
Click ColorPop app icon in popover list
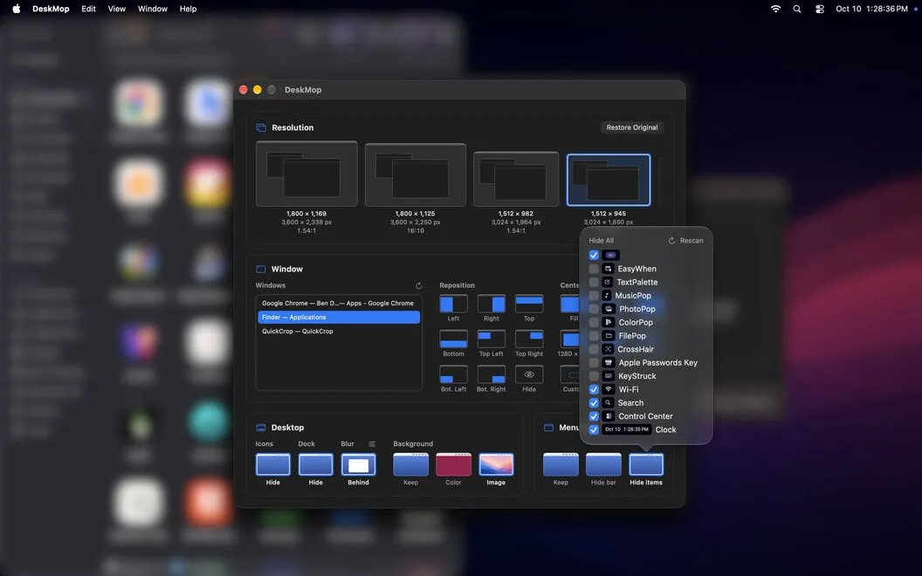click(x=609, y=323)
